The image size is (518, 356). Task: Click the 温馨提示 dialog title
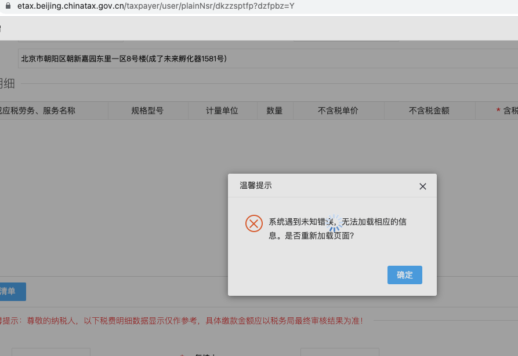coord(256,186)
